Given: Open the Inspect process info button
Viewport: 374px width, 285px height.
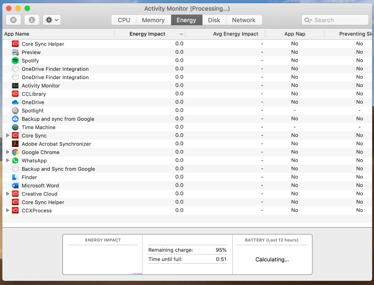Looking at the screenshot, I should [x=32, y=20].
